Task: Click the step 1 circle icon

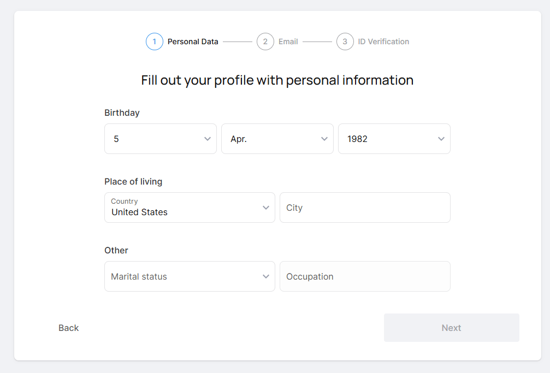Action: 155,42
